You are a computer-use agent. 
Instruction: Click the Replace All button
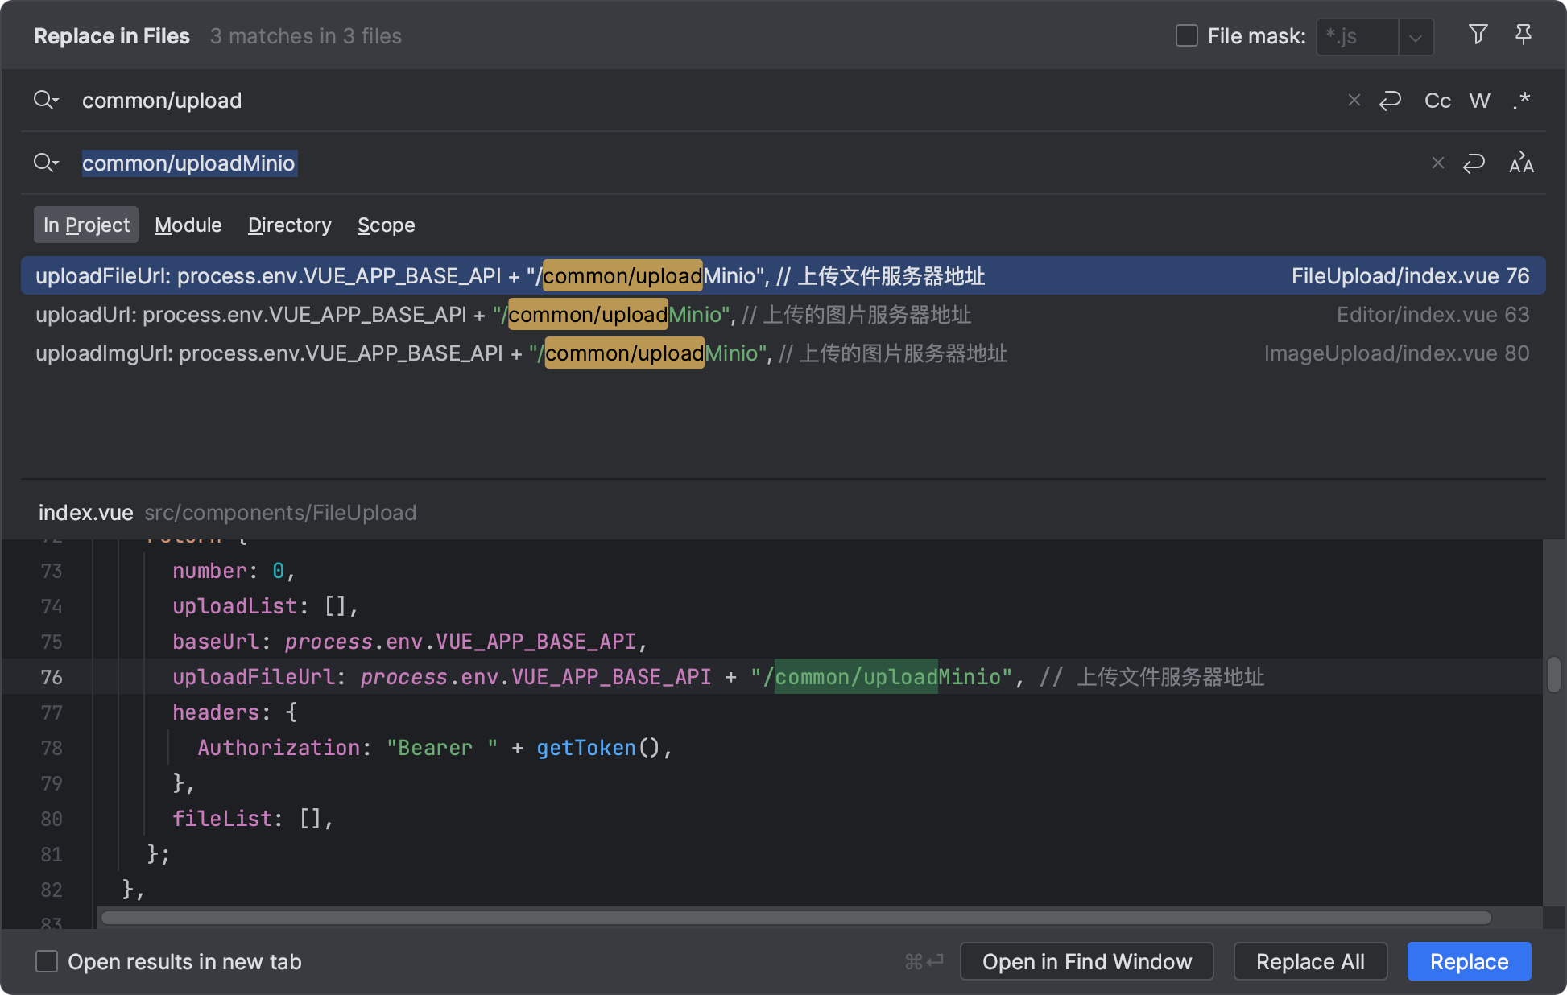[1310, 961]
